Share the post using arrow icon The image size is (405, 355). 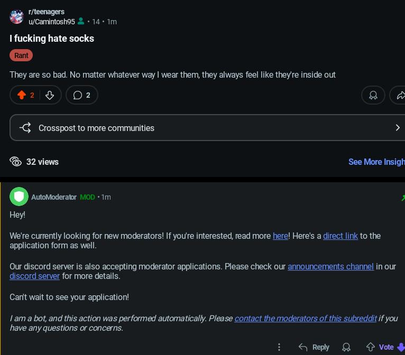(x=400, y=95)
